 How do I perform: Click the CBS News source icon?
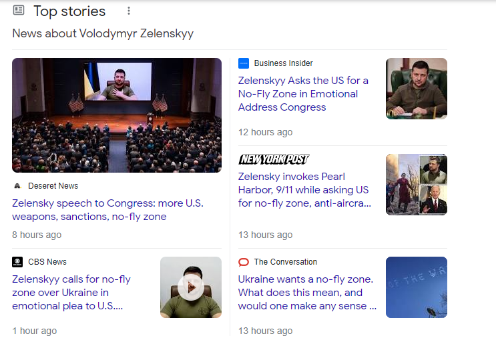click(17, 262)
